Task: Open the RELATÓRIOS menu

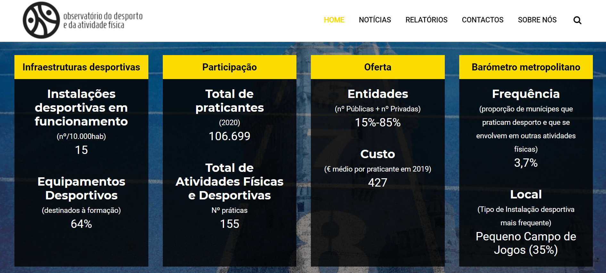Action: pyautogui.click(x=426, y=20)
